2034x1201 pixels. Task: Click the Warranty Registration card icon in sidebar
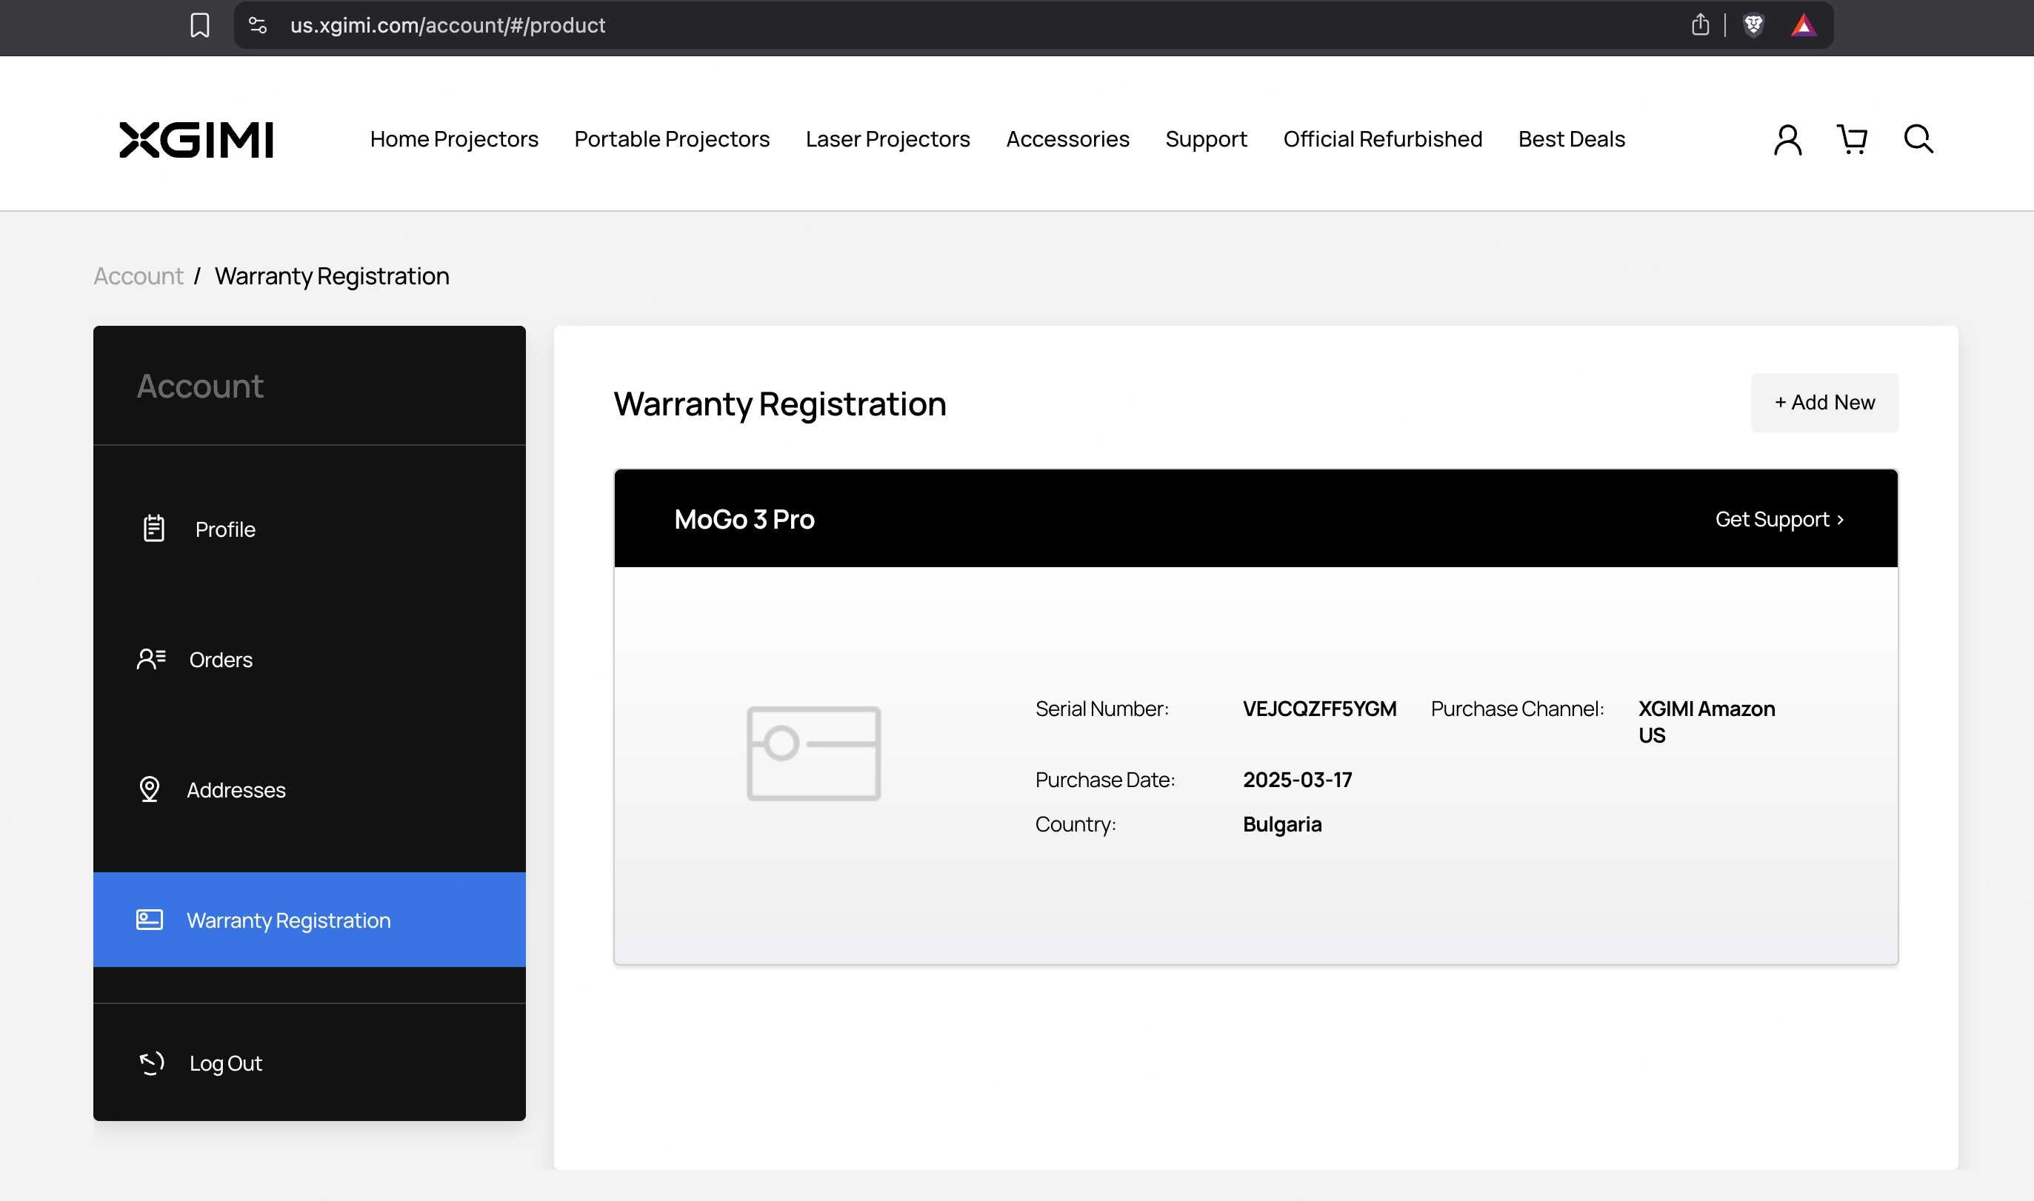[149, 920]
